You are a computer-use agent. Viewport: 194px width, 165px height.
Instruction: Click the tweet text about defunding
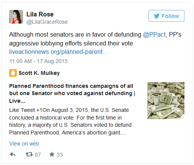[x=95, y=39]
